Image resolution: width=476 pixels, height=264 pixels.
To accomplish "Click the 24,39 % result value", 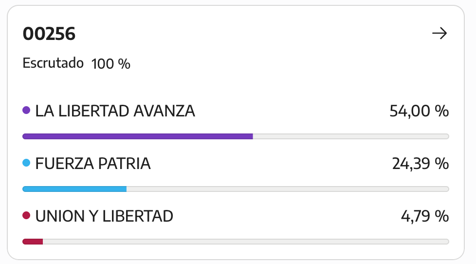I will point(421,164).
